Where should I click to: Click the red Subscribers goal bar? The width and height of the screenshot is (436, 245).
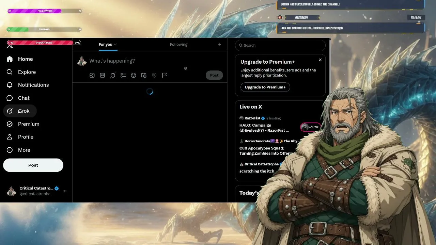pyautogui.click(x=44, y=43)
